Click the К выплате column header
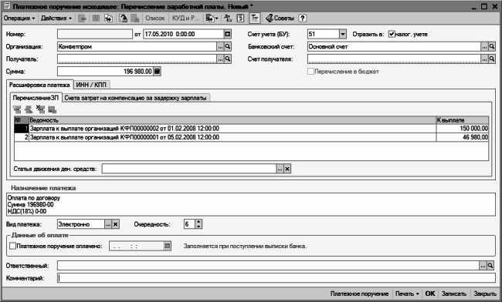 463,120
